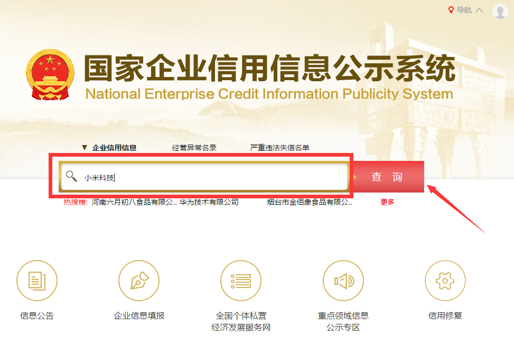
Task: Open the 全国个体私营 list icon
Action: point(241,281)
